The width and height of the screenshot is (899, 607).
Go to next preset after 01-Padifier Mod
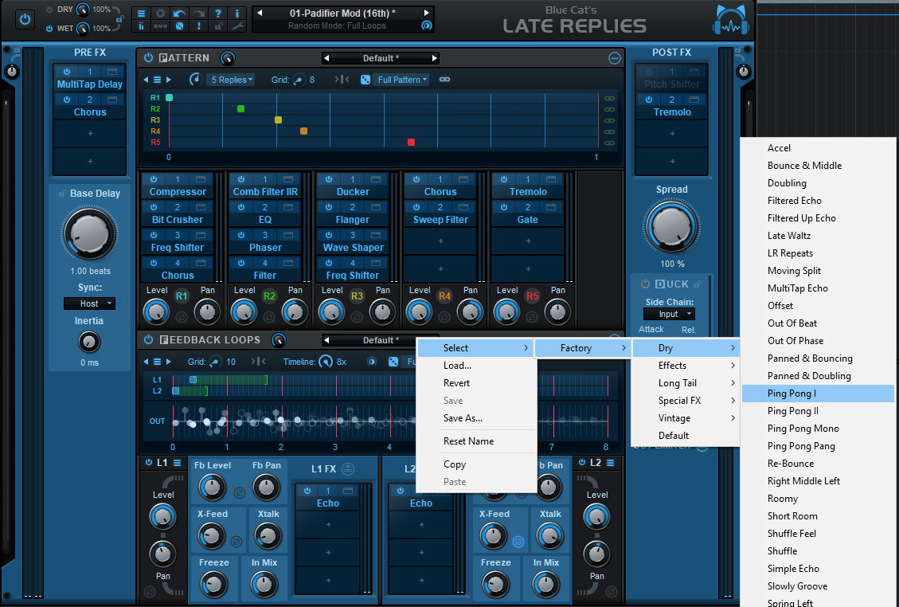pos(427,14)
